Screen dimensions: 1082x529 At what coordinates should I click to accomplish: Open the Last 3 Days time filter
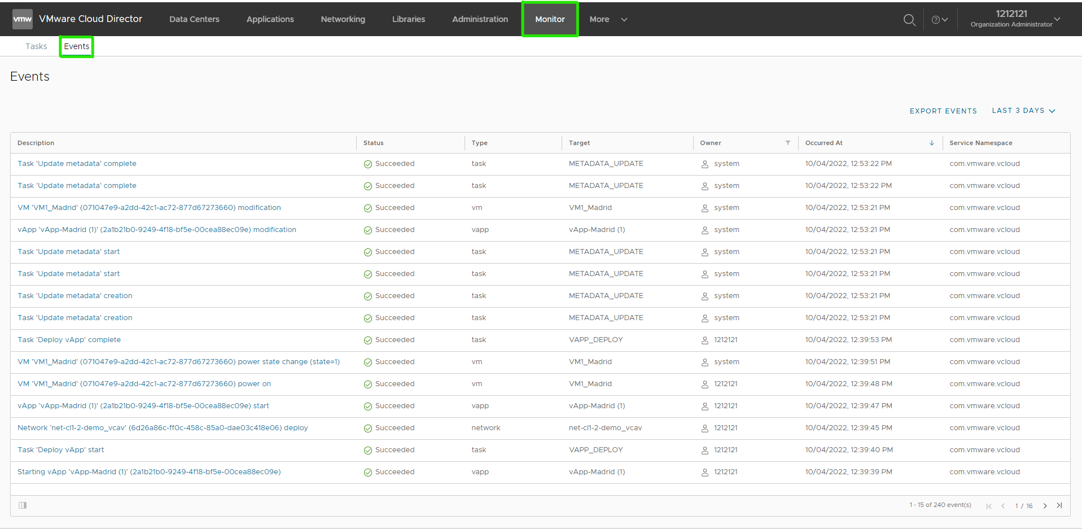(x=1023, y=111)
